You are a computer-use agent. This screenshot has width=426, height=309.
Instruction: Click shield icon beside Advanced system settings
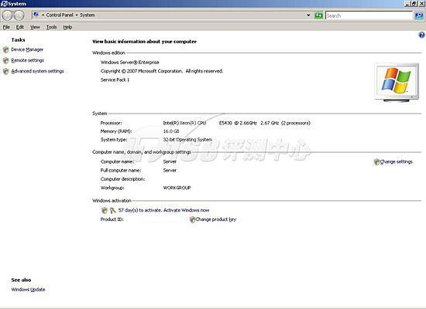(x=5, y=71)
